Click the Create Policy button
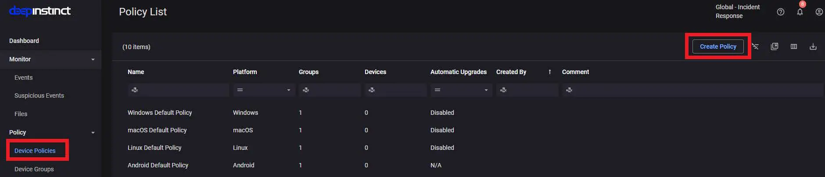 click(x=718, y=46)
